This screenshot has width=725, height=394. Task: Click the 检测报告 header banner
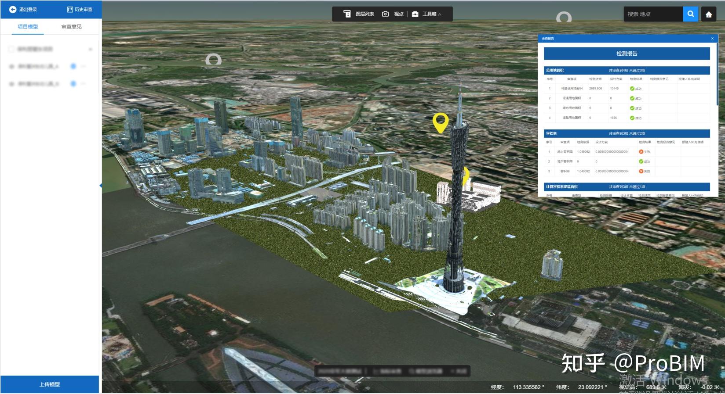tap(627, 54)
